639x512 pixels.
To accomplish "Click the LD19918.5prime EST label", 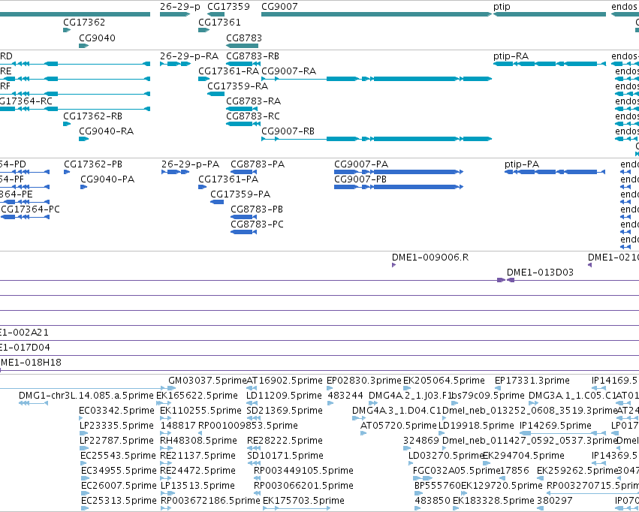I will point(476,426).
